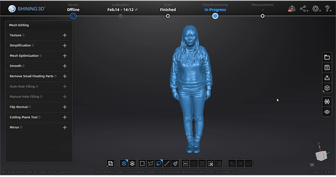This screenshot has height=177, width=336.
Task: Select the rectangle selection tool
Action: [x=142, y=164]
